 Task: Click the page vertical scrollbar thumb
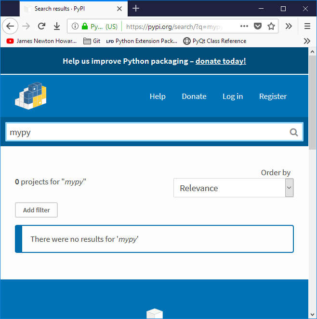pyautogui.click(x=313, y=103)
